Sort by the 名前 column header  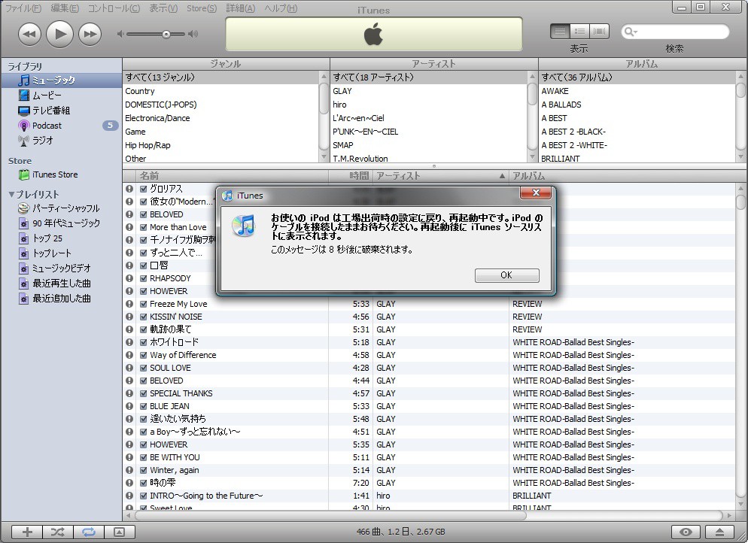click(233, 176)
